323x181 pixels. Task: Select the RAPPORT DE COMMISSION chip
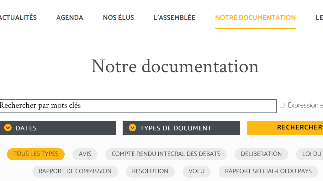pos(75,172)
